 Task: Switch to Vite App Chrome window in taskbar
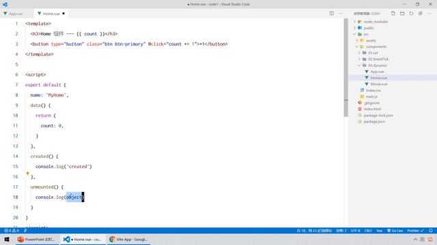point(128,239)
